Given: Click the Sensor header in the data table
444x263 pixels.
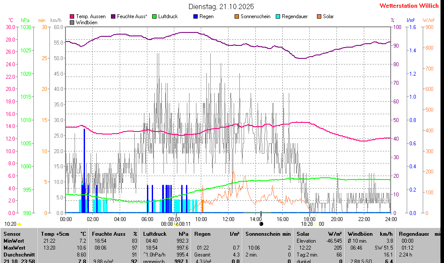Looking at the screenshot, I should 12,234.
